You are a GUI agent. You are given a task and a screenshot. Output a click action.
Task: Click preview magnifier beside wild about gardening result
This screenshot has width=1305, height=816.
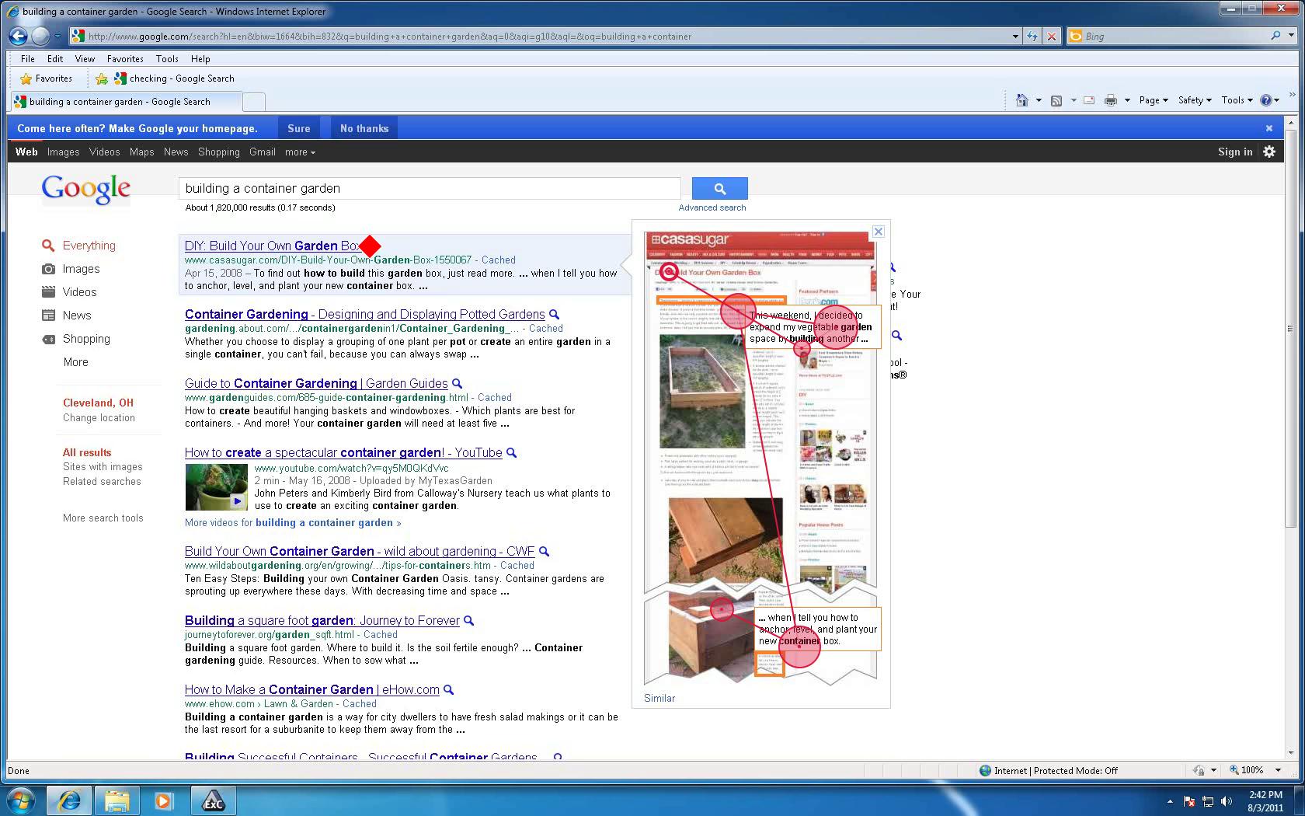545,552
